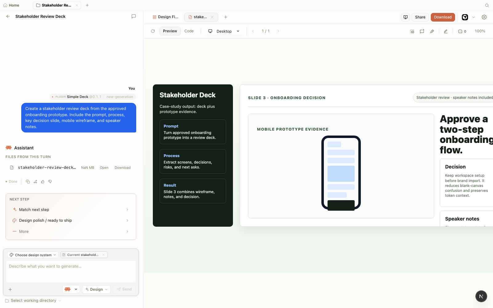Expand the More next-step option
The image size is (493, 308).
click(71, 232)
